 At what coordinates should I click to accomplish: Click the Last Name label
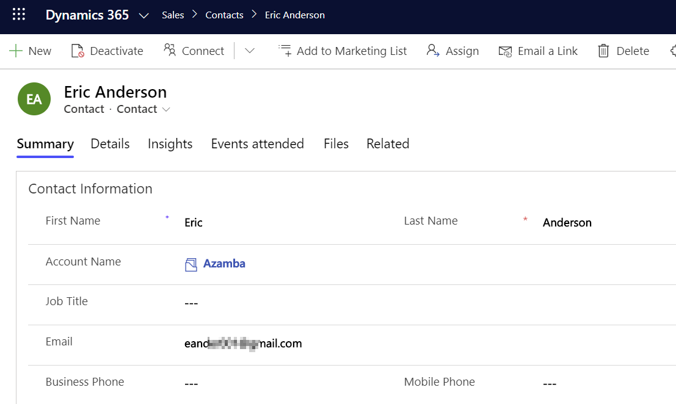point(431,221)
